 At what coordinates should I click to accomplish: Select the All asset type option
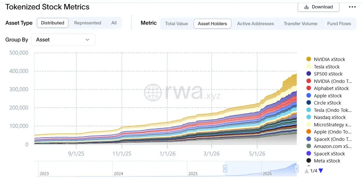click(x=114, y=23)
